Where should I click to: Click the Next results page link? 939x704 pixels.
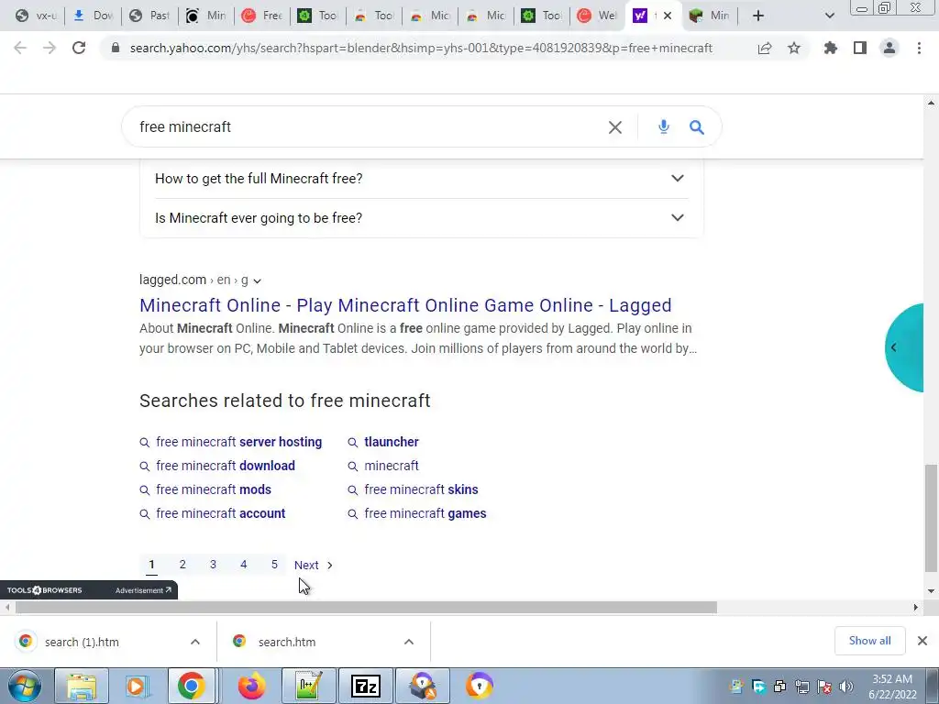point(314,565)
